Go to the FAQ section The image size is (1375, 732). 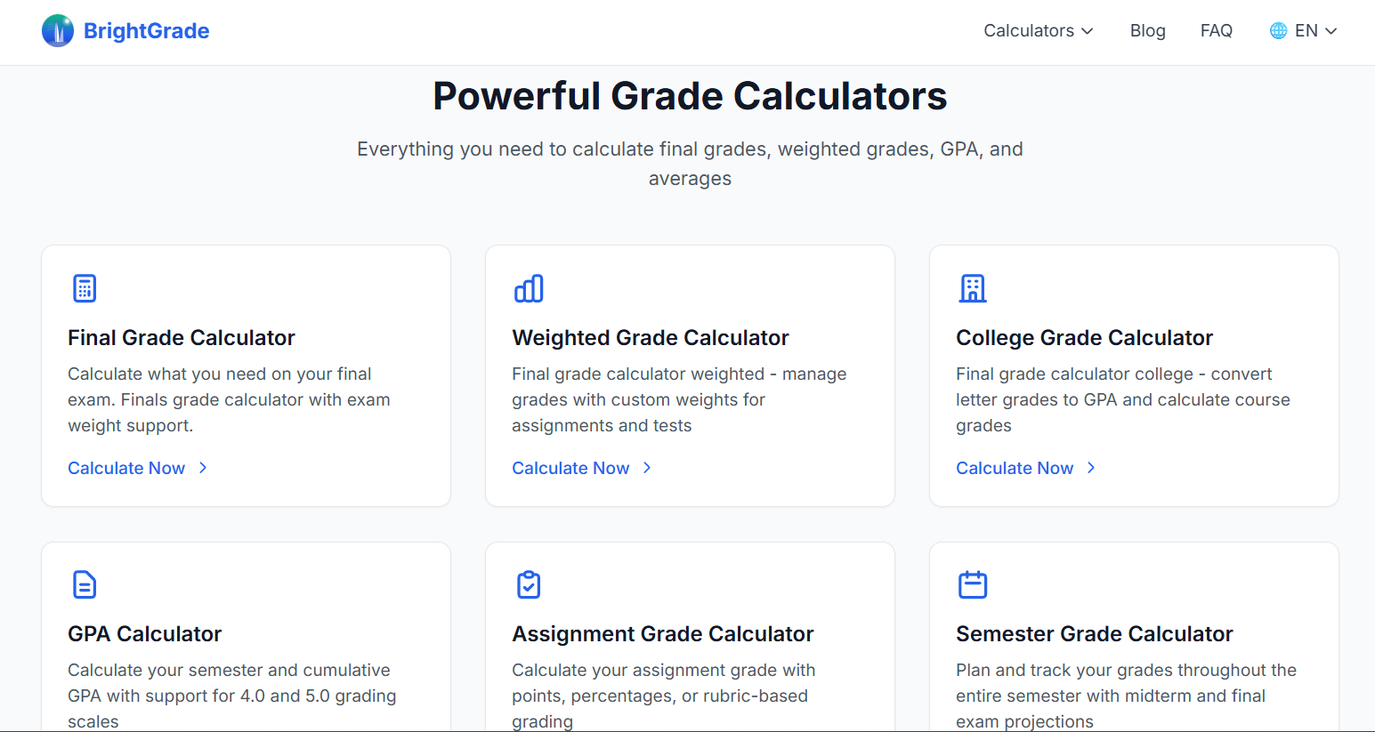1216,30
